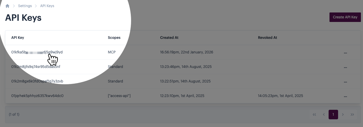Image resolution: width=363 pixels, height=127 pixels.
Task: Select API key ending dj5g9wj9yd
Action: click(37, 52)
